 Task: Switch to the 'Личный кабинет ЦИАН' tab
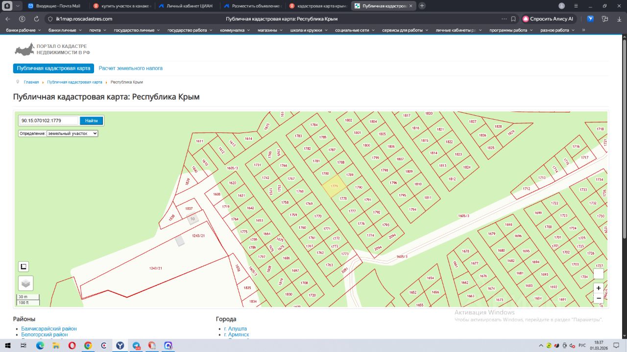point(185,6)
